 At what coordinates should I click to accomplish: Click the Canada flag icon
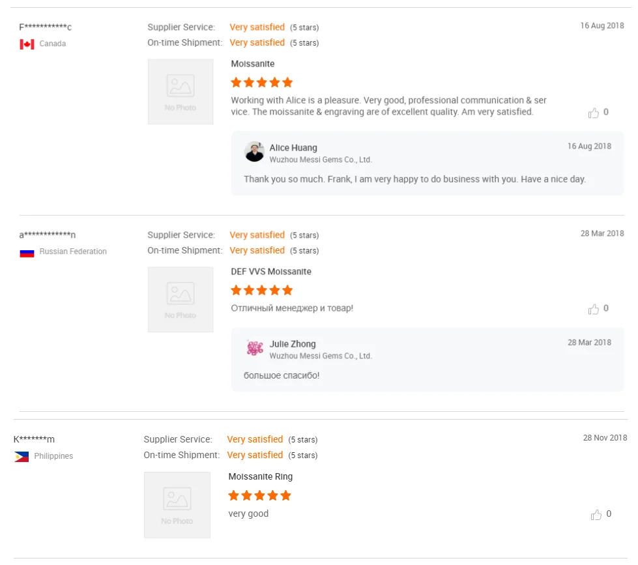tap(27, 44)
